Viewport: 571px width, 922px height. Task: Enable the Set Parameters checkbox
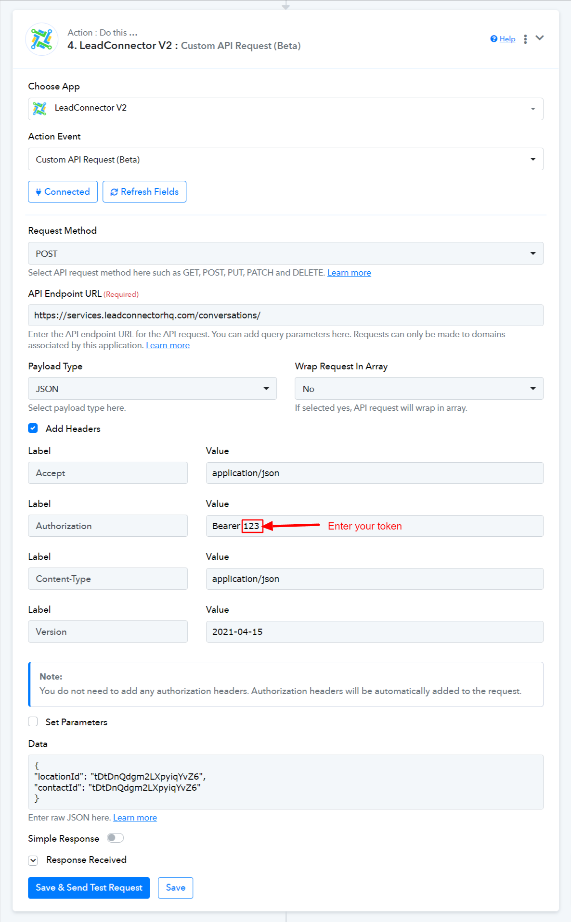click(x=33, y=721)
